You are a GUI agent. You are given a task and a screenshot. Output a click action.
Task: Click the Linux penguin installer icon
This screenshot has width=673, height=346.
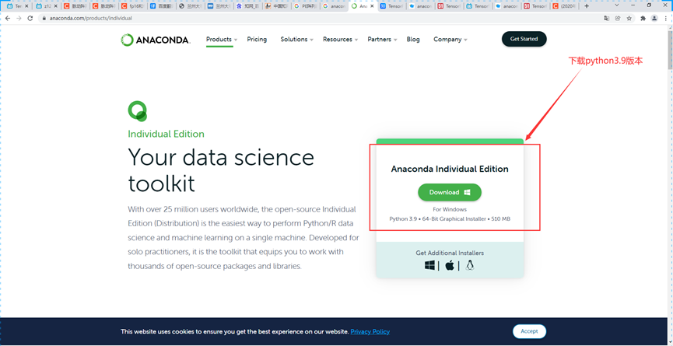click(470, 265)
